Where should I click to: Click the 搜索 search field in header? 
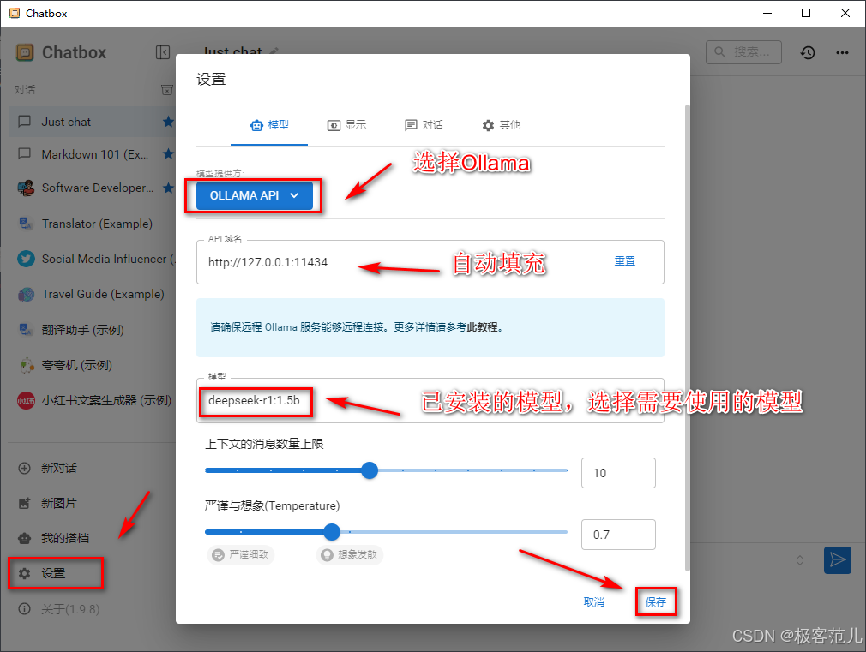(x=743, y=52)
